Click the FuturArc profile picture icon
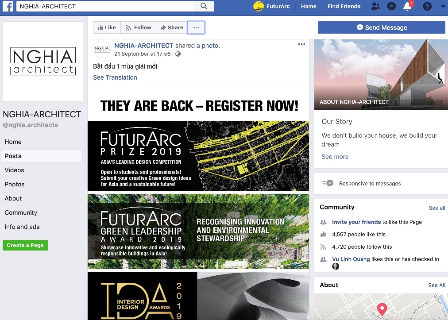 258,6
